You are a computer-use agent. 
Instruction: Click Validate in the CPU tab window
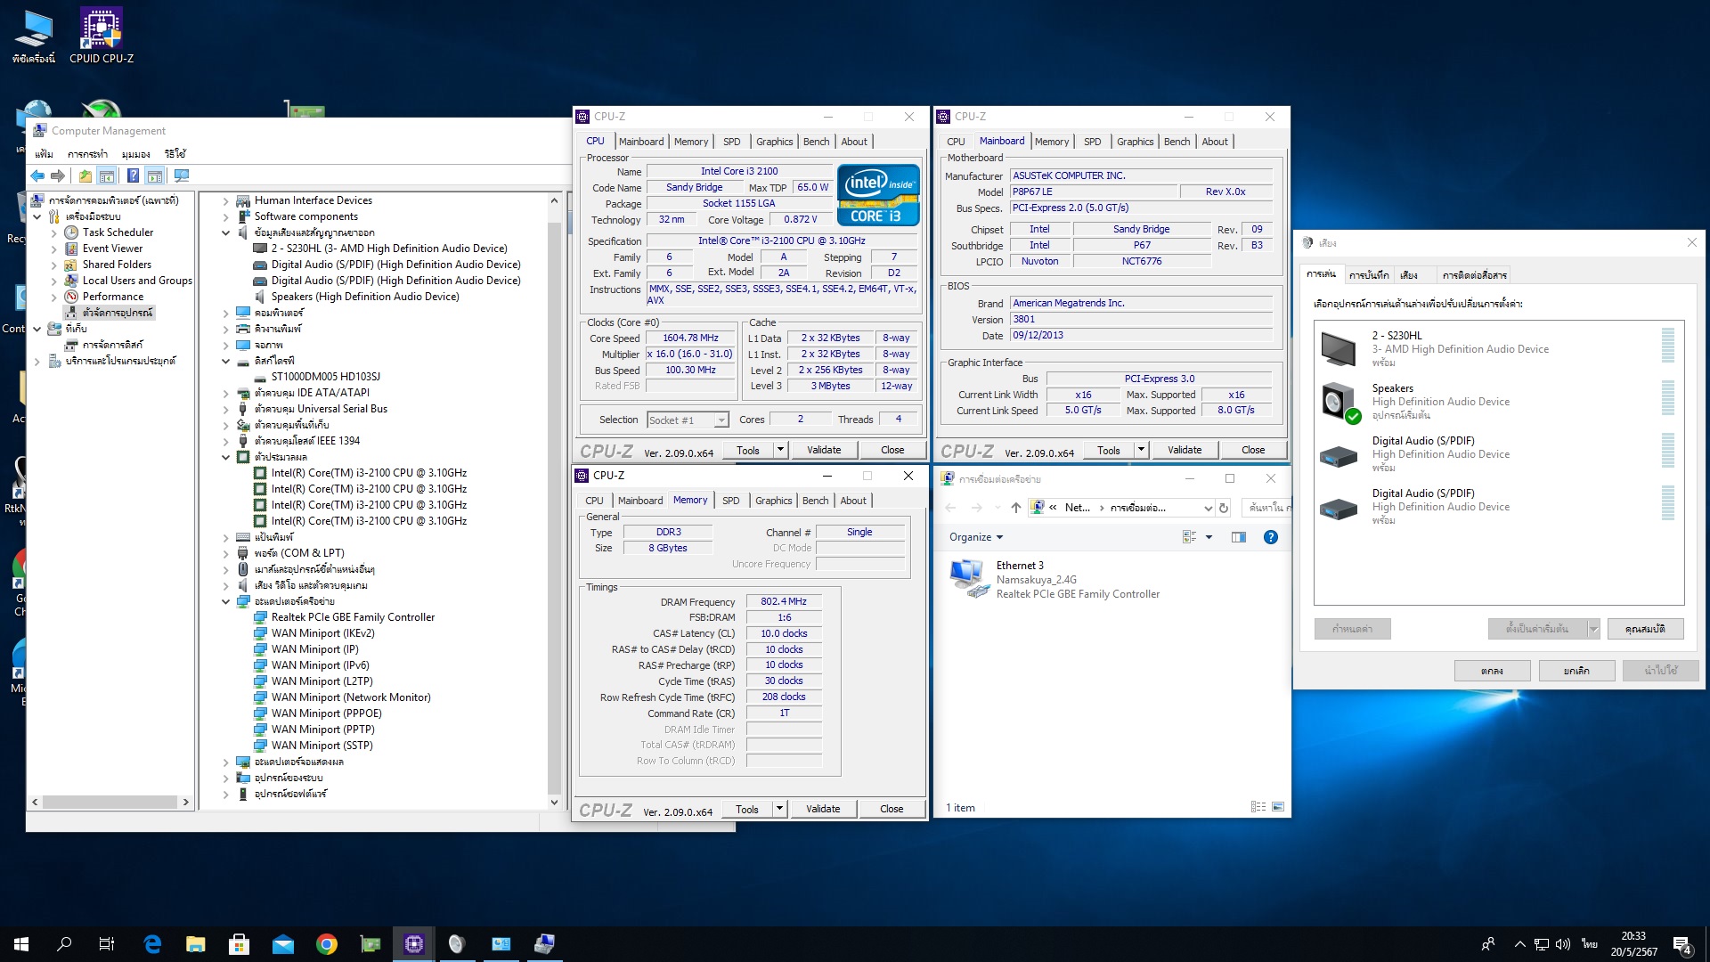pyautogui.click(x=824, y=450)
